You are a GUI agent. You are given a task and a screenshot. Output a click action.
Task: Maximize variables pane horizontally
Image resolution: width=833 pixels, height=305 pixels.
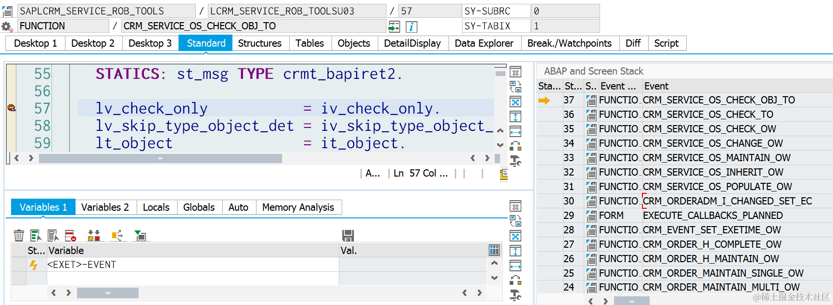pos(515,266)
